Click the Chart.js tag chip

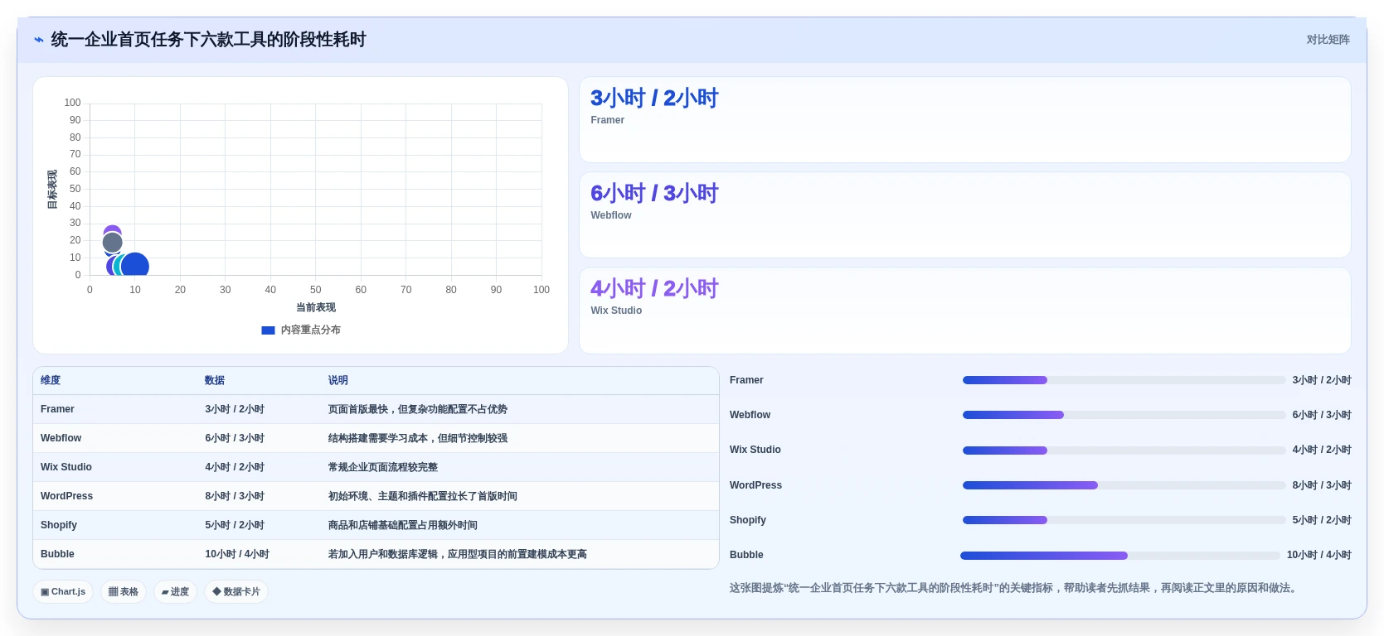(x=63, y=592)
